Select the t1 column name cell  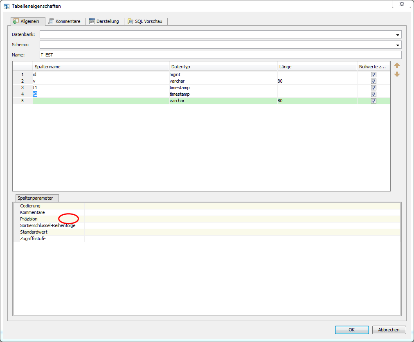click(101, 88)
